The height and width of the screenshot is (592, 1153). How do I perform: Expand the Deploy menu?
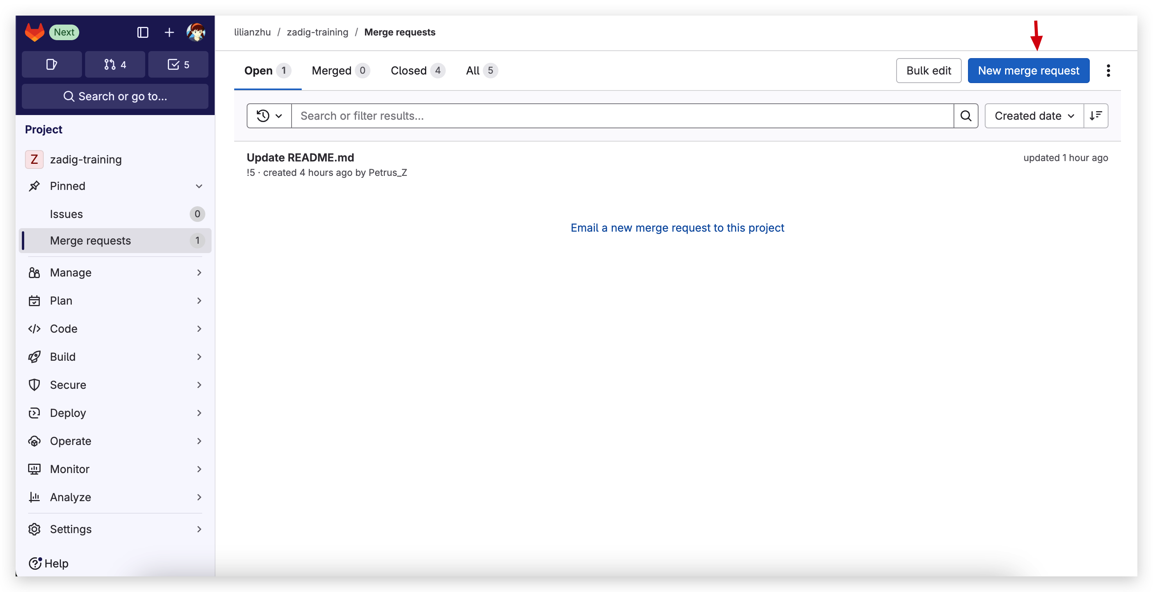pyautogui.click(x=115, y=414)
